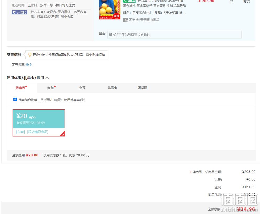Click the 7-day no-return gray icon
260x214 pixels.
click(x=125, y=20)
